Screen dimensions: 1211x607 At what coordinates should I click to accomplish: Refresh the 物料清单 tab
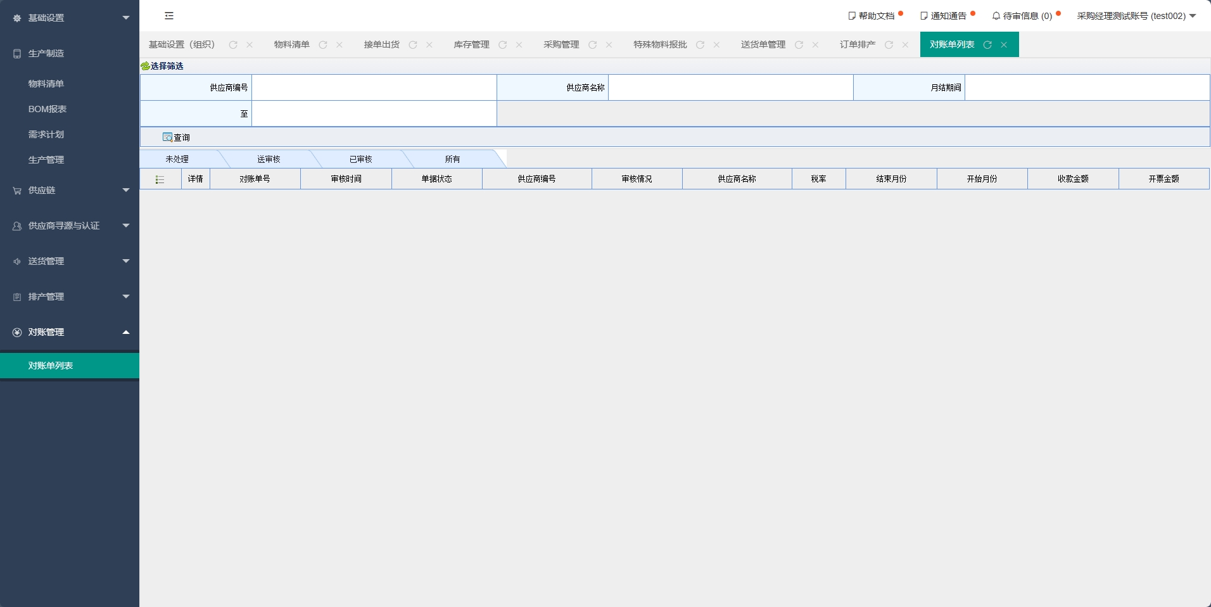click(323, 45)
